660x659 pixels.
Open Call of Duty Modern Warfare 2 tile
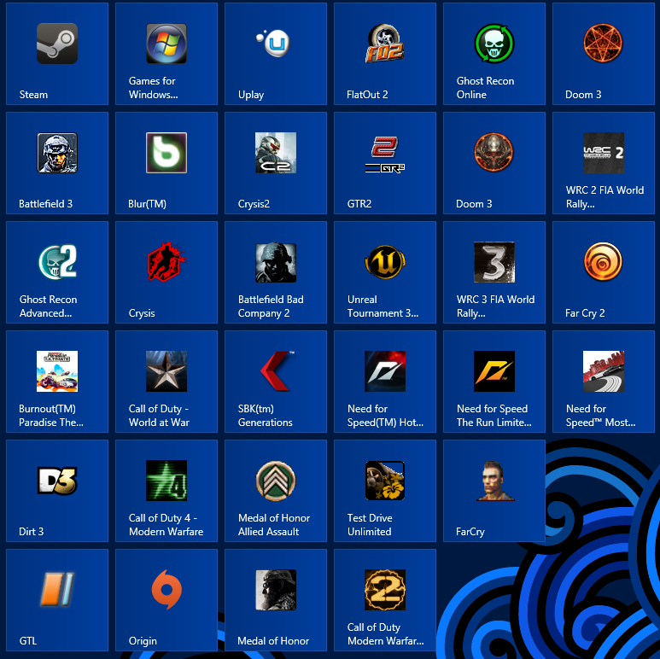(x=385, y=599)
